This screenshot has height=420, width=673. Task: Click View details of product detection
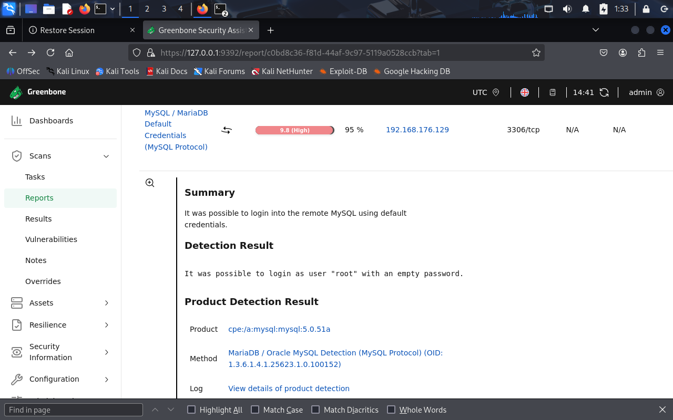point(289,388)
